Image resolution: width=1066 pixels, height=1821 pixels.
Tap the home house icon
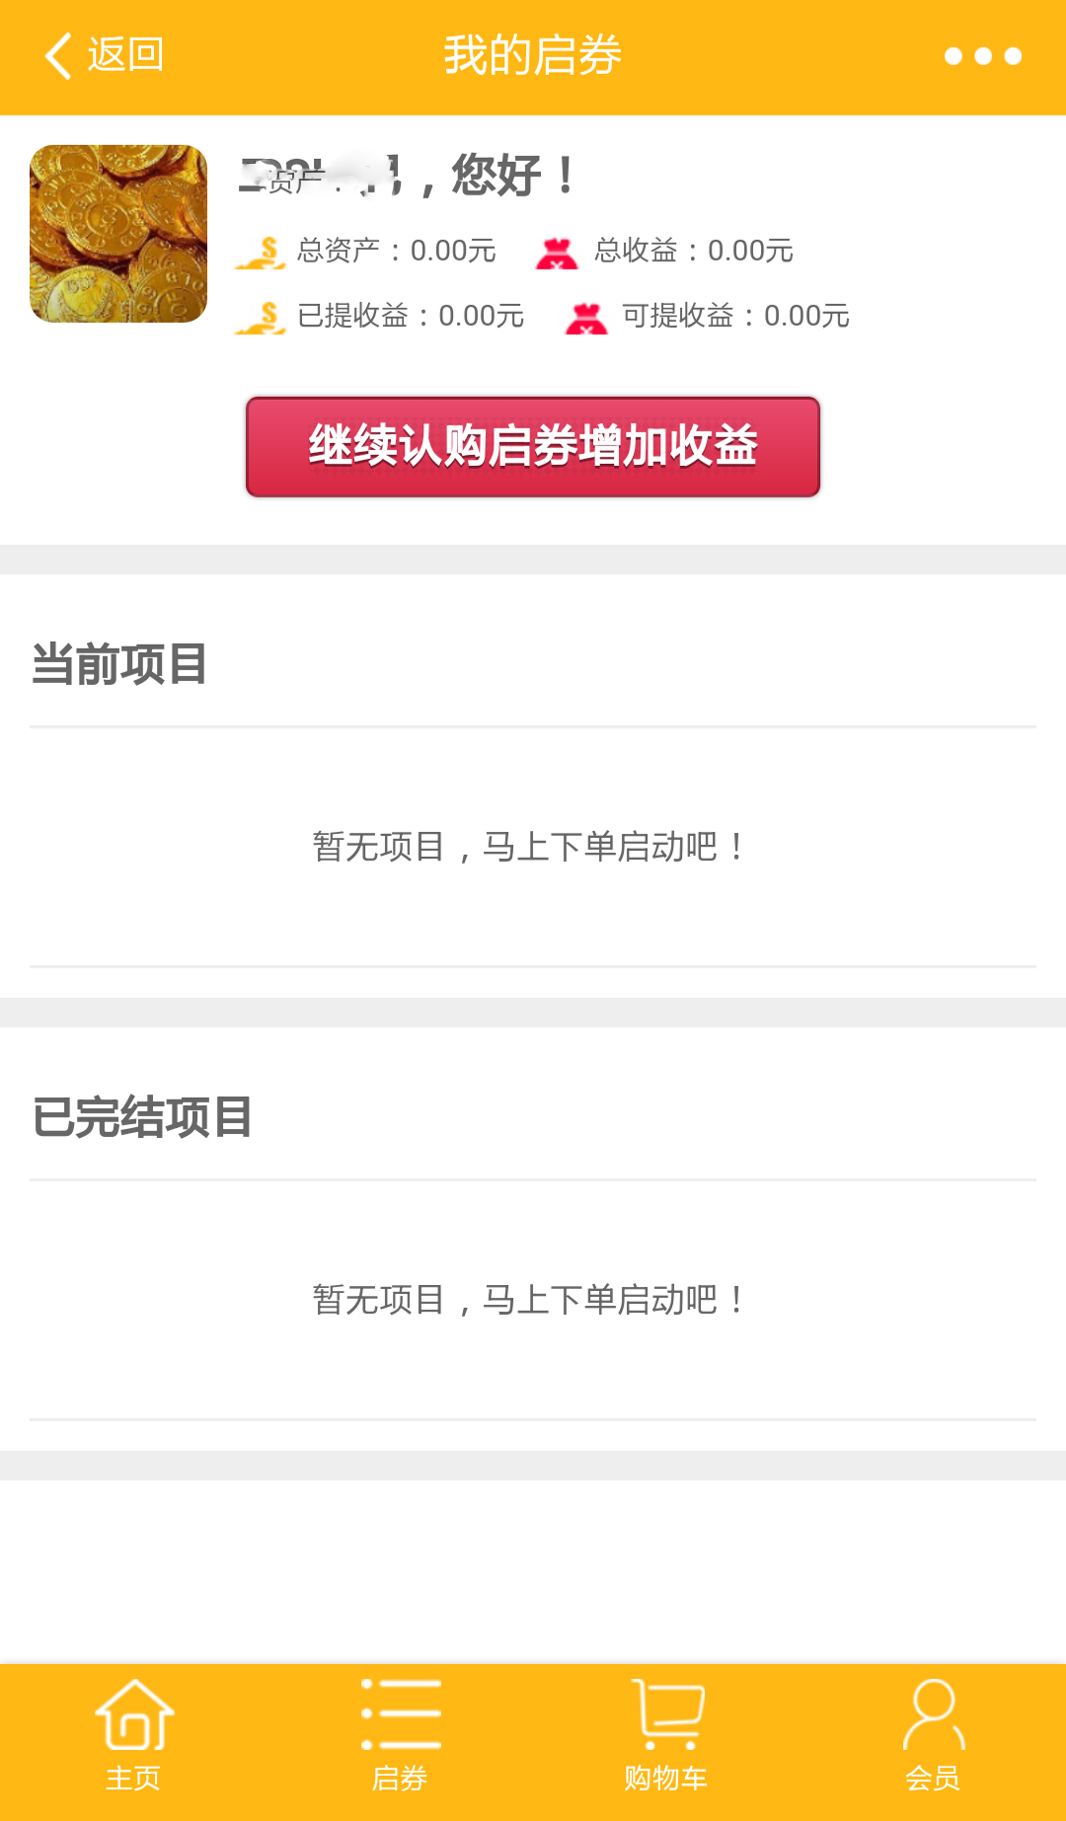click(134, 1714)
